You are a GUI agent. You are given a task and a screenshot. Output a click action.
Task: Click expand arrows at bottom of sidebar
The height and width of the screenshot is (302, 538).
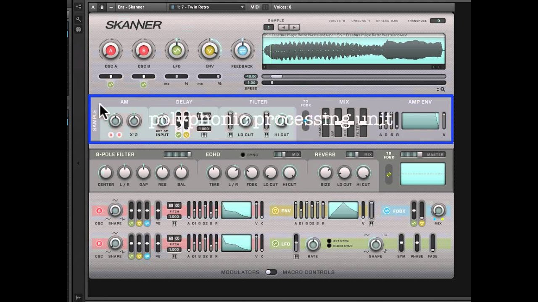pos(78,297)
